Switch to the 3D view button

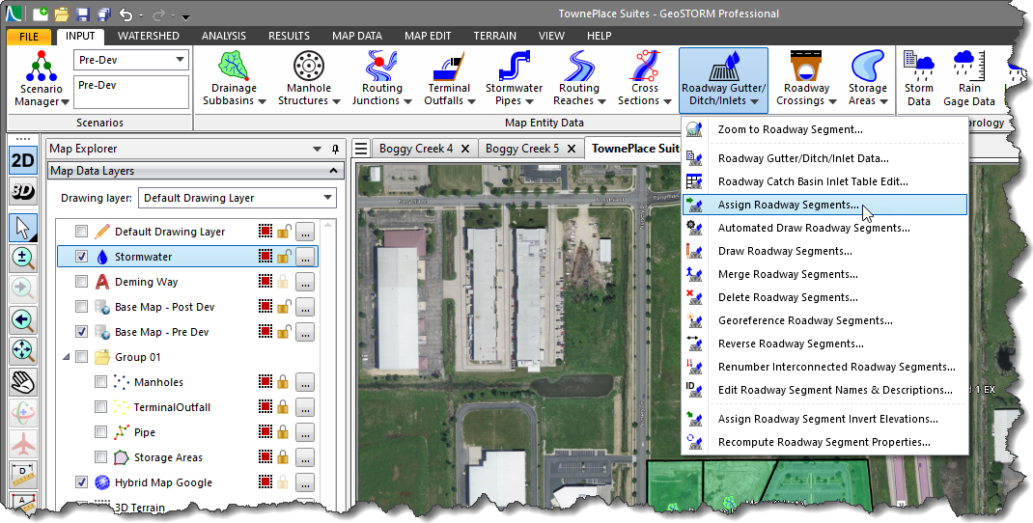(23, 192)
